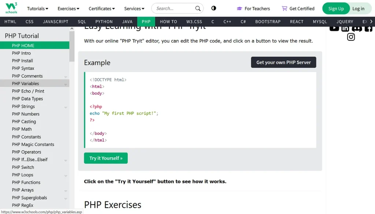Viewport: 375px width, 214px height.
Task: Select the JAVASCRIPT topic tab
Action: pyautogui.click(x=56, y=22)
